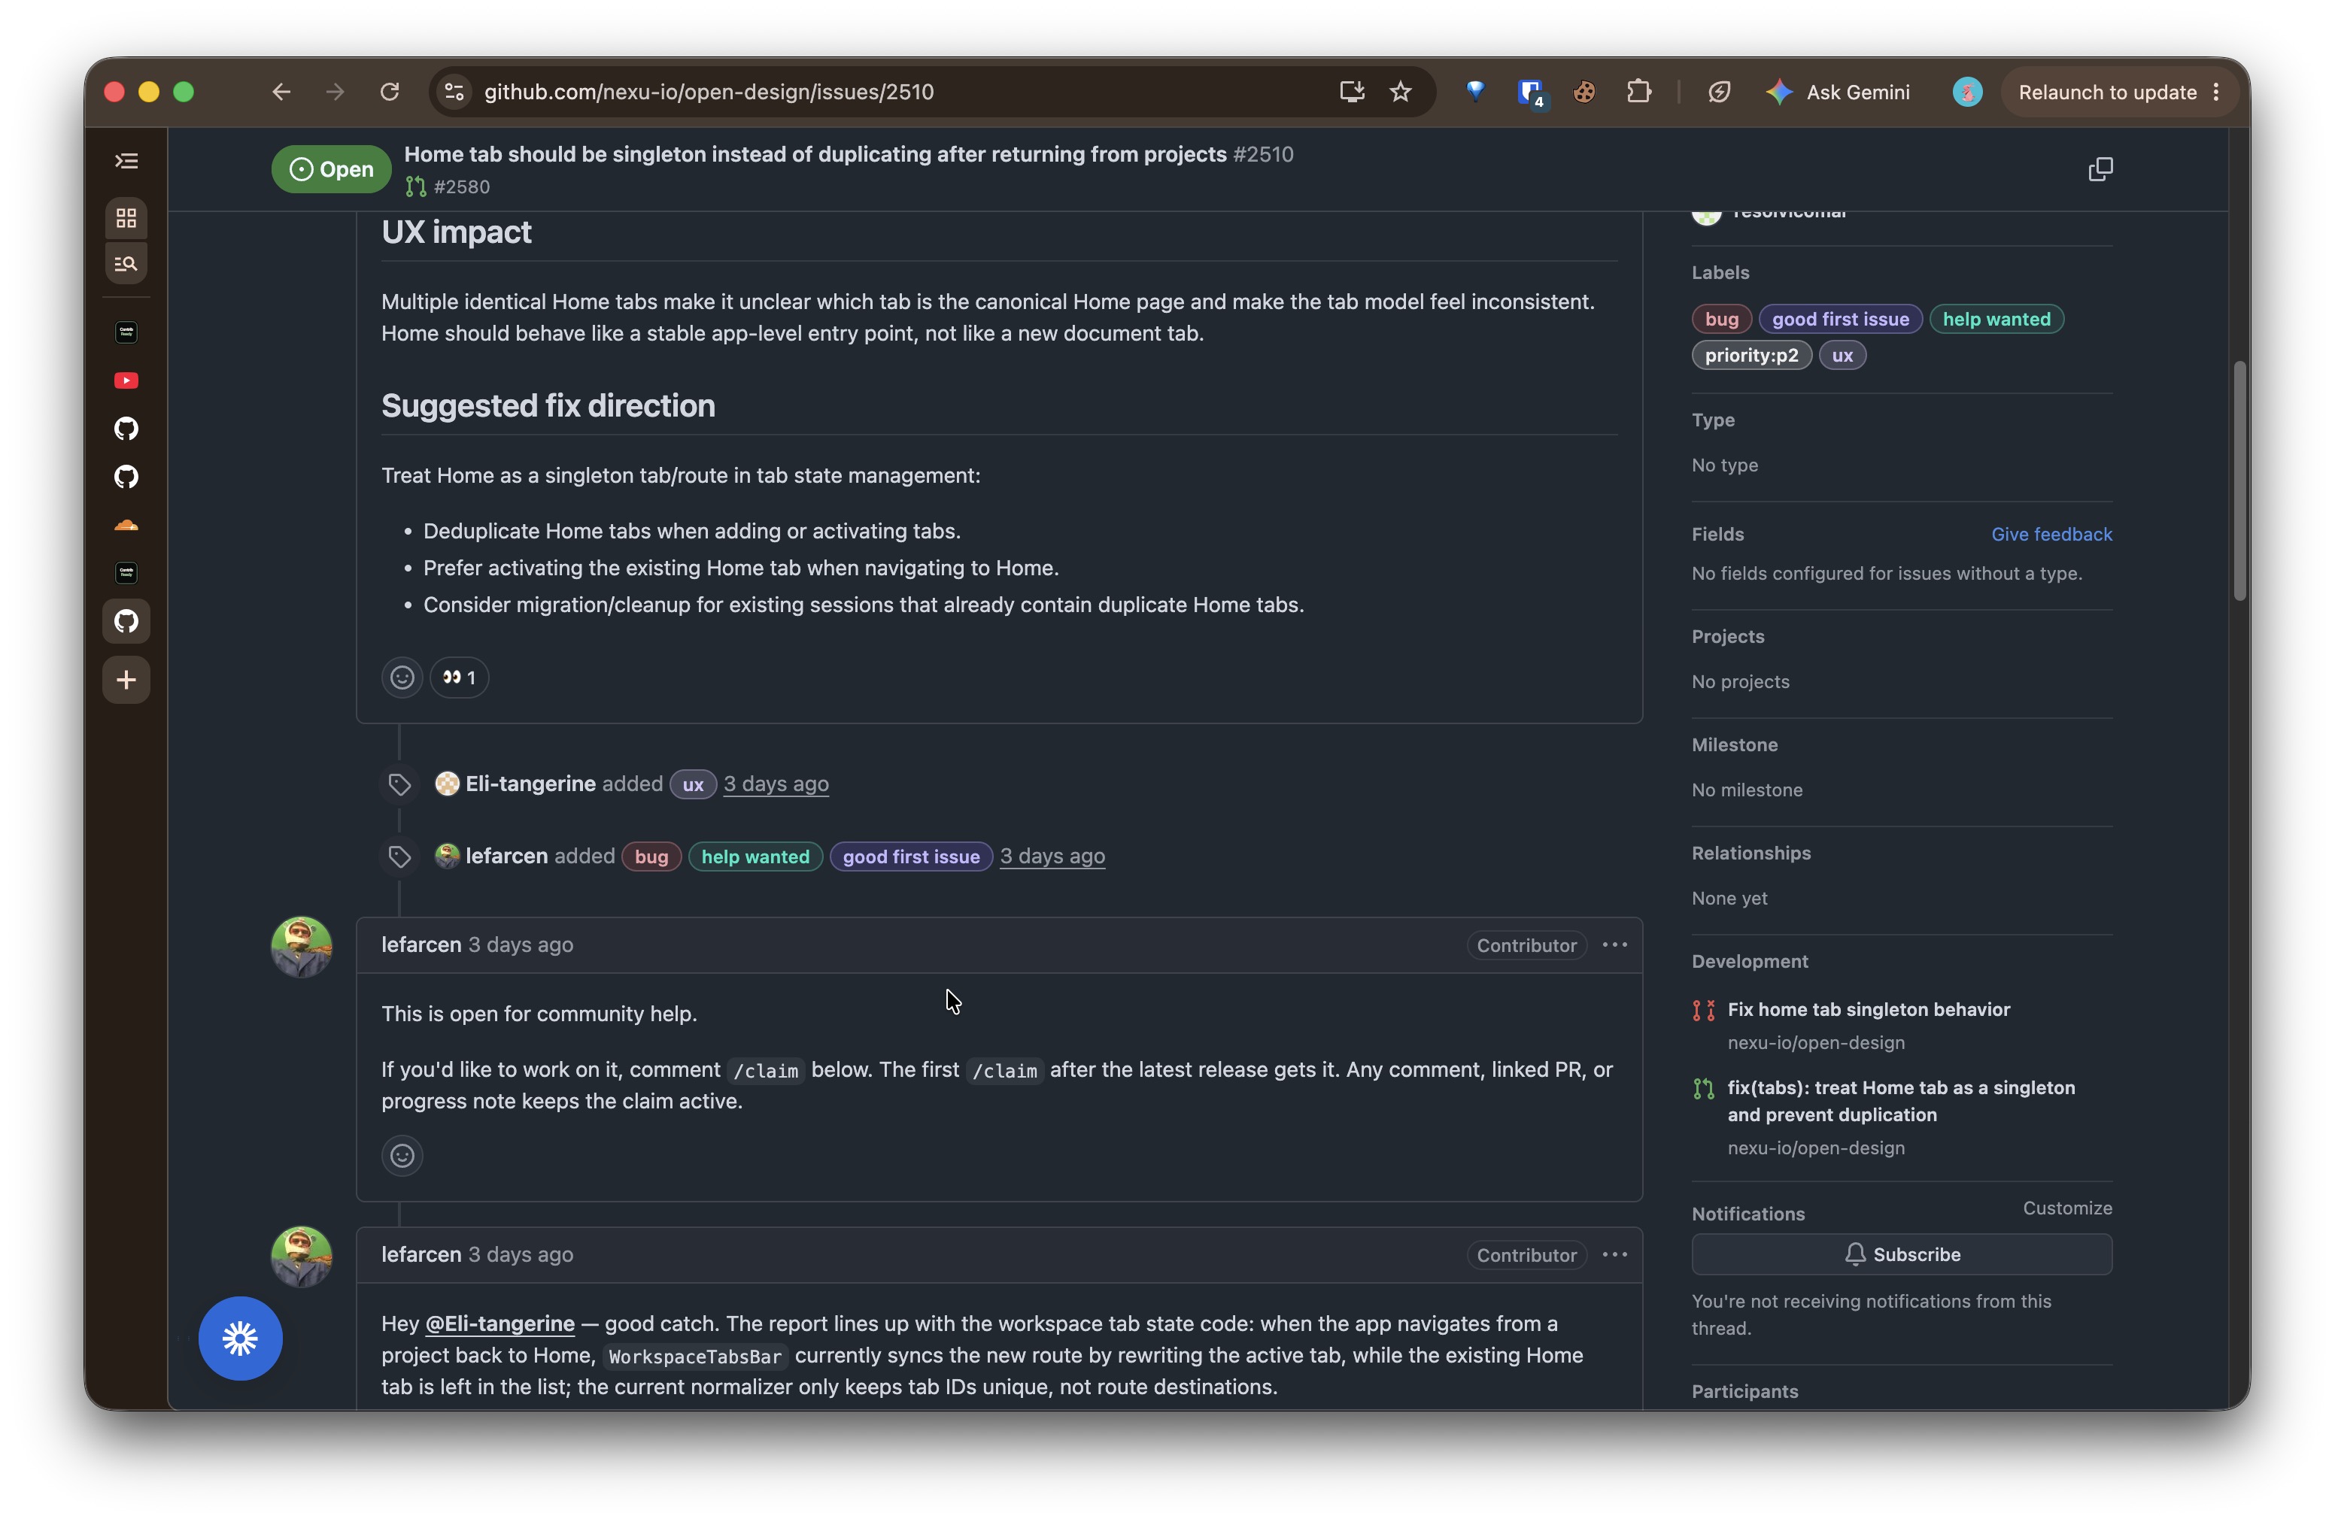This screenshot has width=2335, height=1522.
Task: Open options menu on community help comment
Action: tap(1614, 945)
